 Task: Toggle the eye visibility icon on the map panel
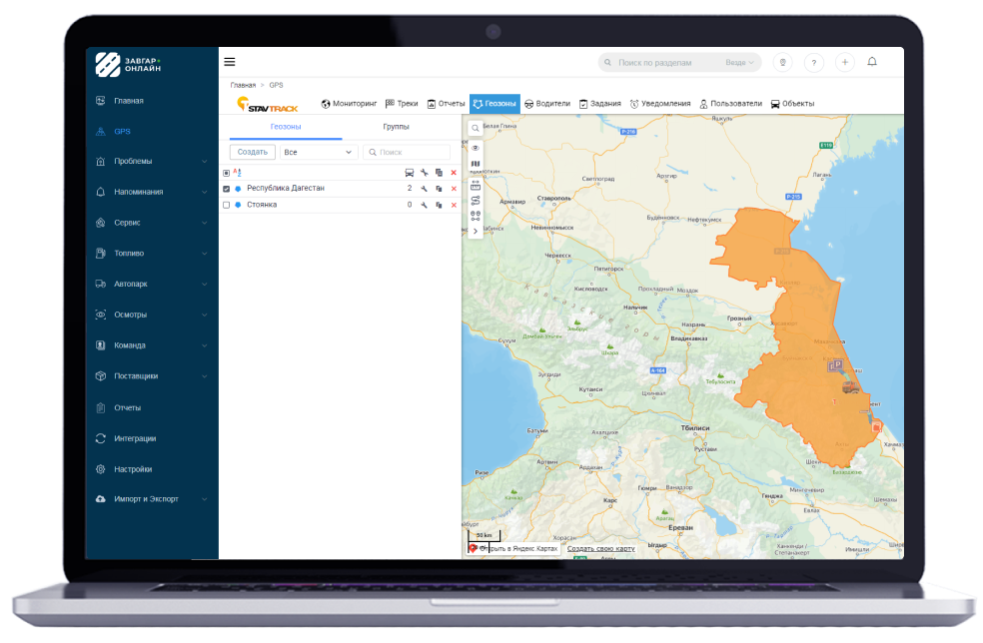point(475,147)
